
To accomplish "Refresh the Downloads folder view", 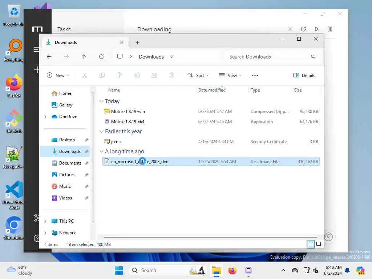I will pyautogui.click(x=101, y=57).
